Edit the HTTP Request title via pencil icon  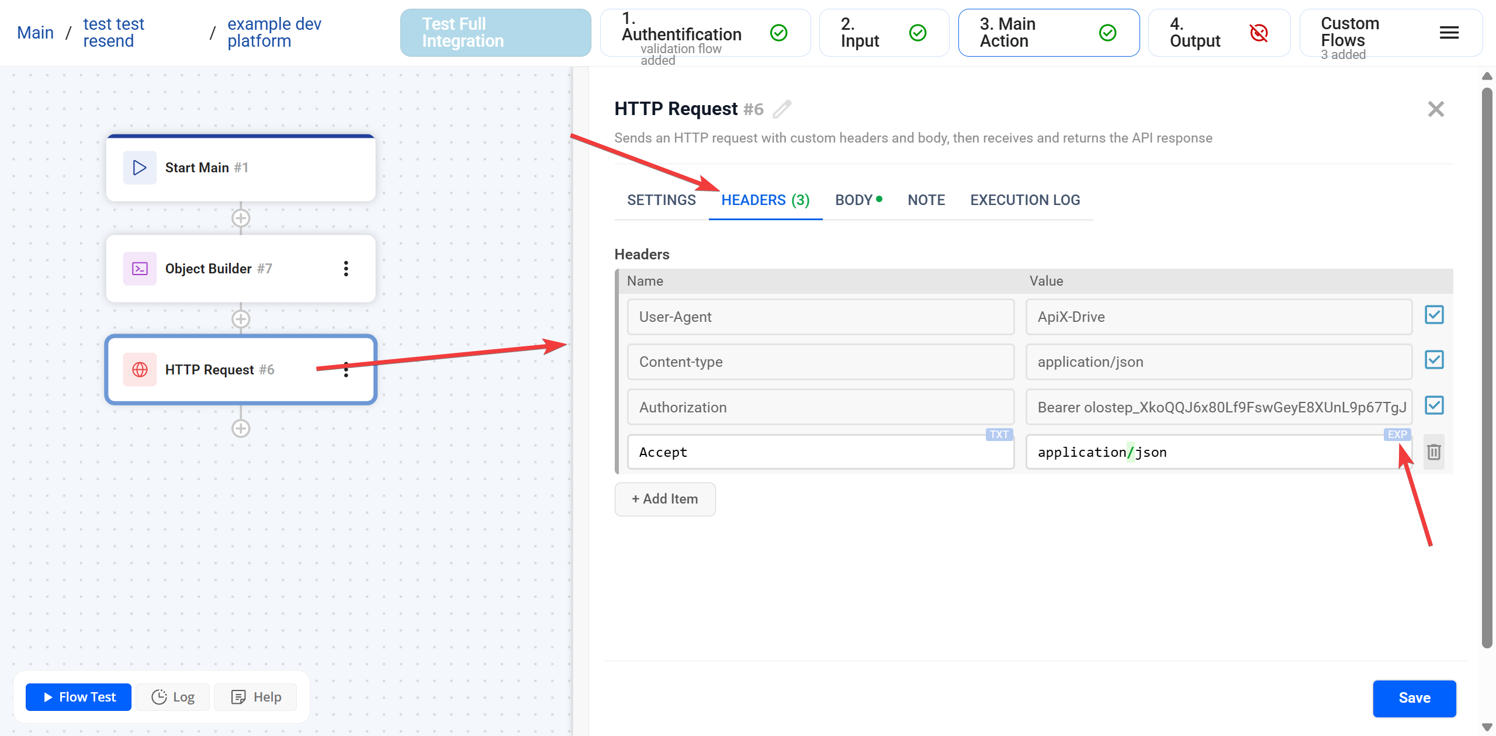(783, 109)
